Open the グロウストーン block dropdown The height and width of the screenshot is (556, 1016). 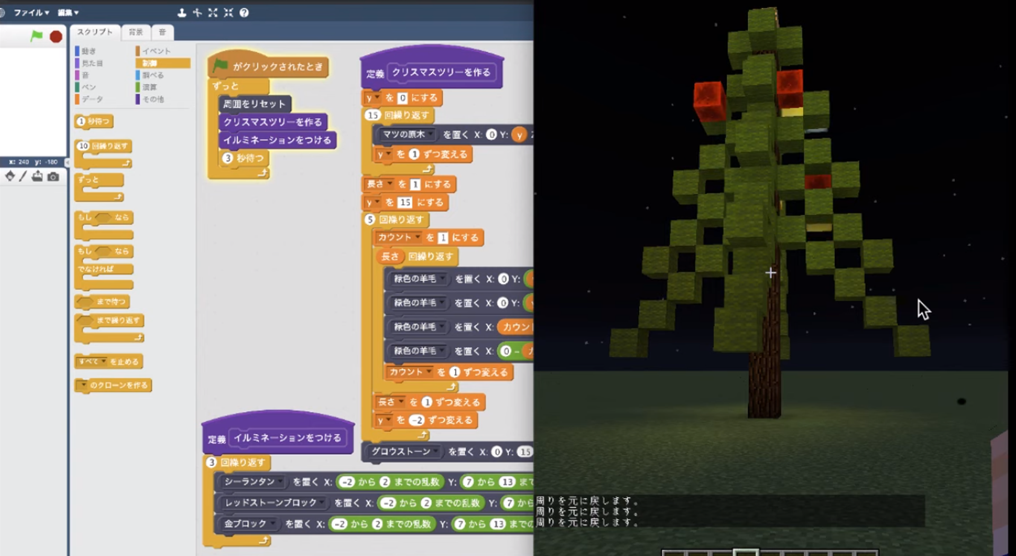[x=436, y=452]
